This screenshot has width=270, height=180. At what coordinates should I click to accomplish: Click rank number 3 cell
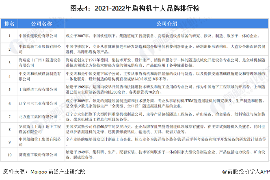(x=9, y=63)
